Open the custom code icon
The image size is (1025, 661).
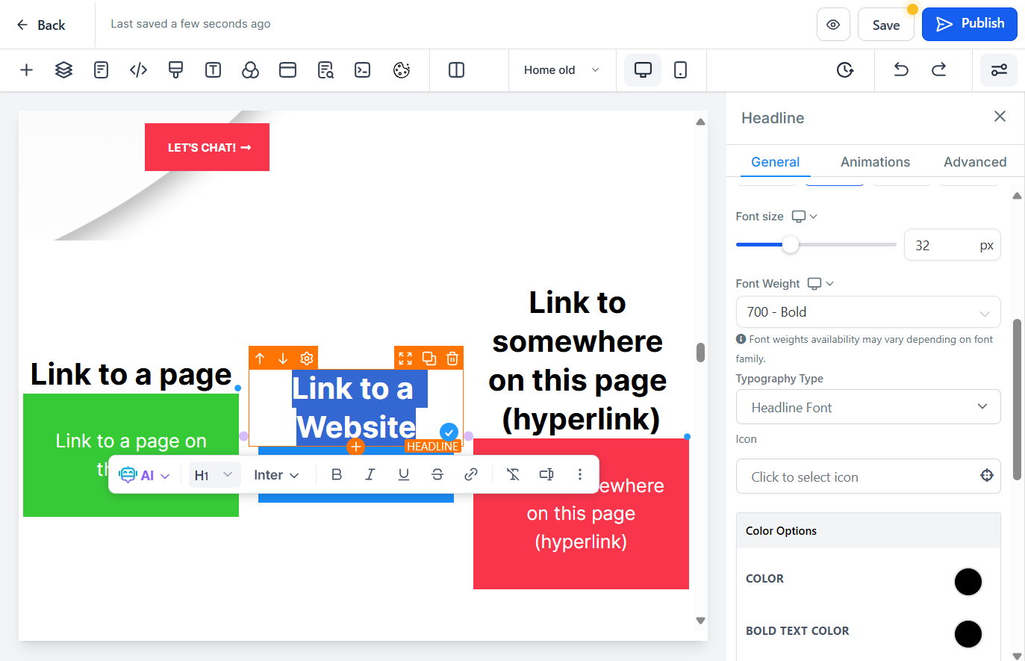point(138,70)
